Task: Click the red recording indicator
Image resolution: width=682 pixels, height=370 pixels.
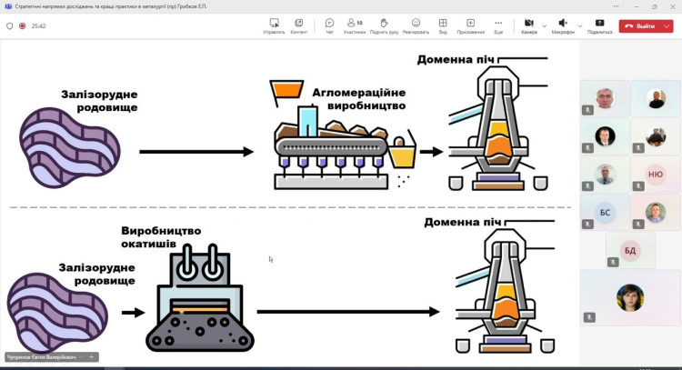Action: pos(23,25)
